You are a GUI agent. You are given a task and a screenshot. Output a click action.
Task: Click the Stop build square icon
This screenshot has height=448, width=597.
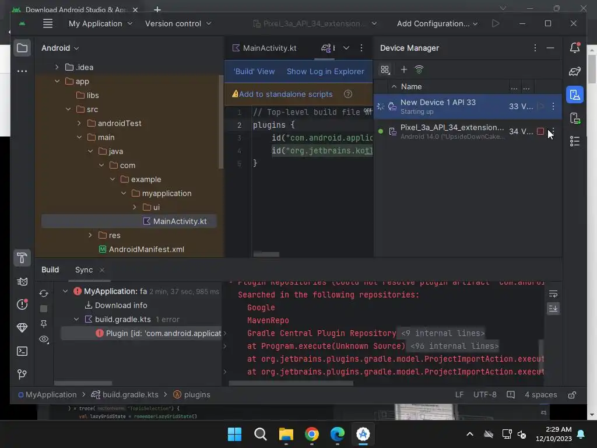(x=44, y=309)
